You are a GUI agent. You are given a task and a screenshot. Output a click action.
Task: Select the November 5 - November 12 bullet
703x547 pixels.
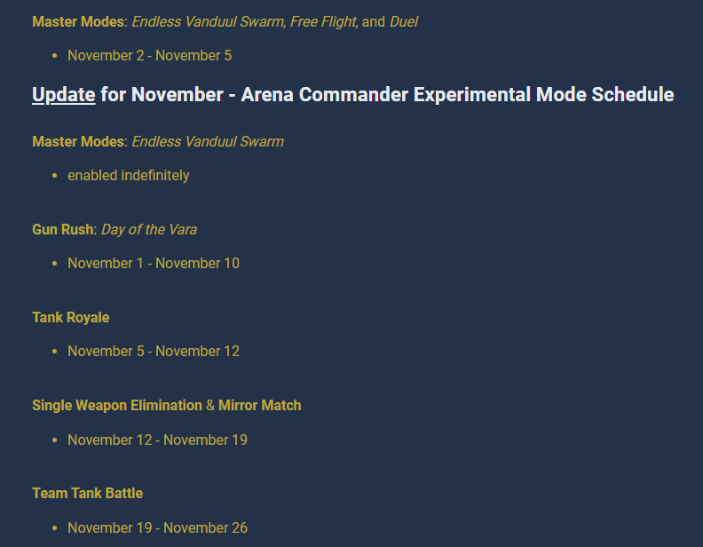(x=153, y=351)
